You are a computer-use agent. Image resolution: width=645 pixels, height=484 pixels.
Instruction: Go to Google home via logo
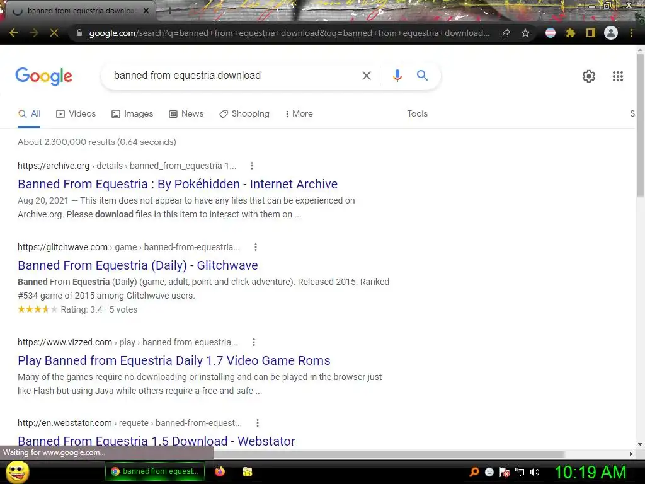coord(43,76)
